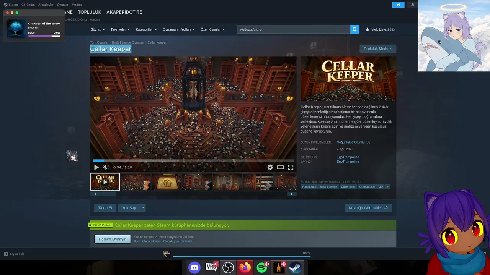Select the wine rack shelves screenshot thumbnail

(x=258, y=182)
